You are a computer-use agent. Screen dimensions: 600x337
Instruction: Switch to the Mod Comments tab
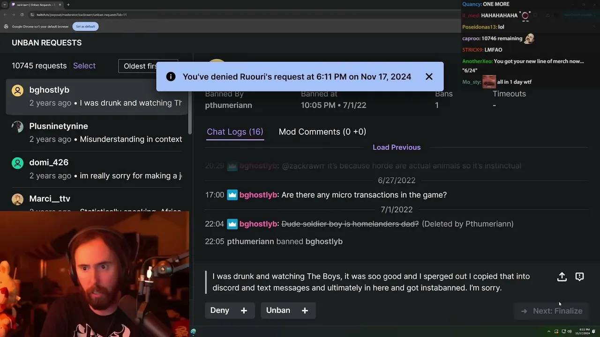[x=322, y=132]
